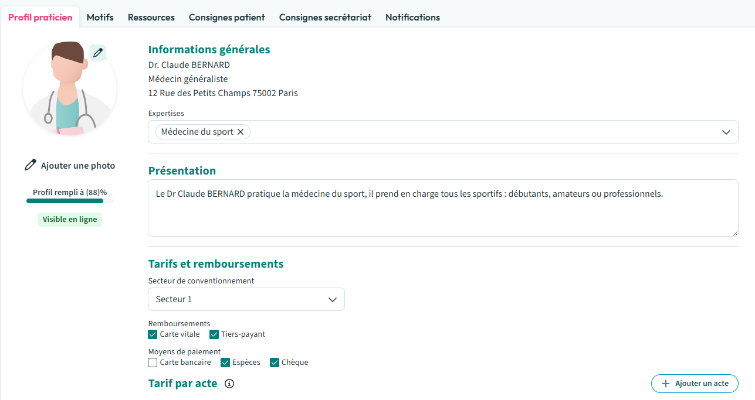Click the pencil edit icon on avatar
Viewport: 755px width, 400px height.
click(98, 53)
